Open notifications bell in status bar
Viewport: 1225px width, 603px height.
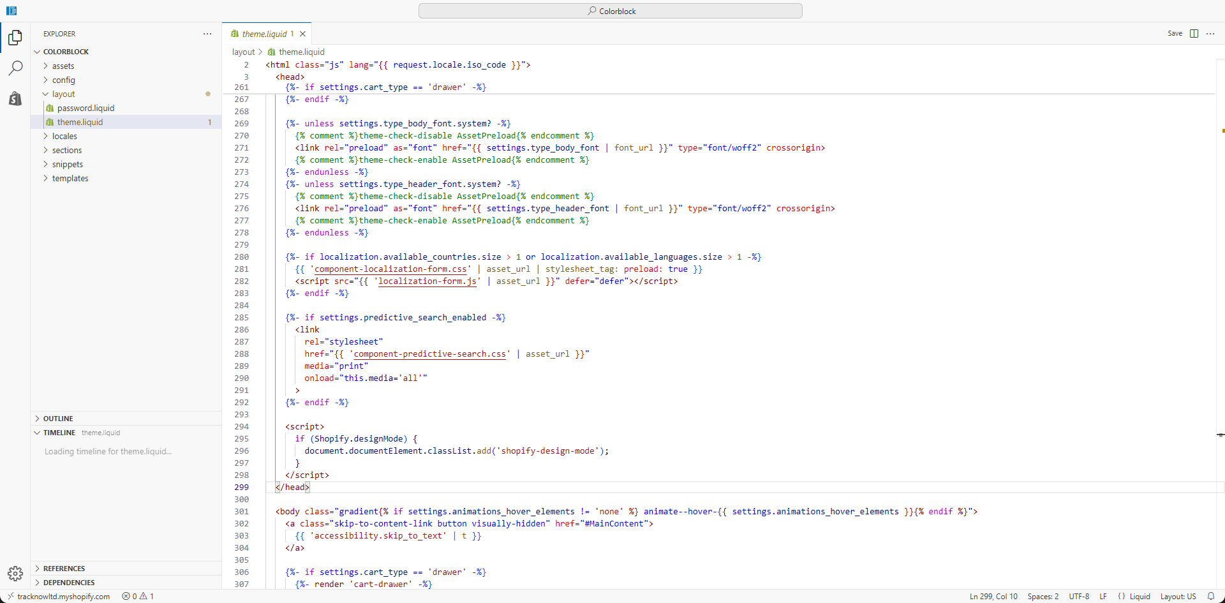coord(1210,596)
